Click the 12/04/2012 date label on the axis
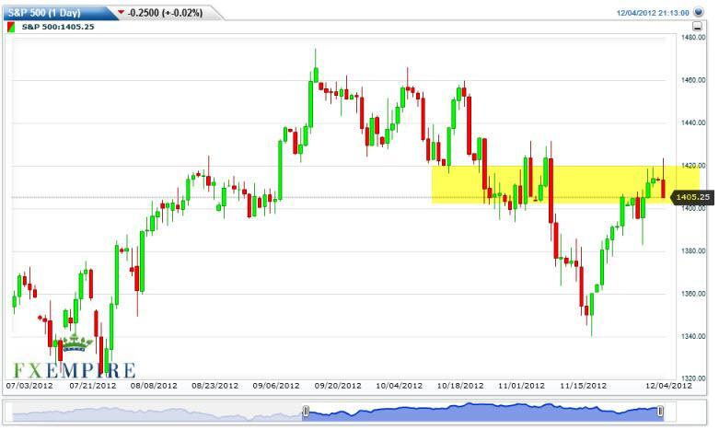719x430 pixels. click(668, 386)
